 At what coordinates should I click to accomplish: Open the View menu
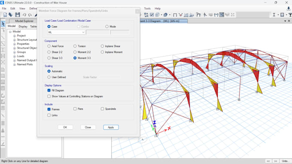22,9
